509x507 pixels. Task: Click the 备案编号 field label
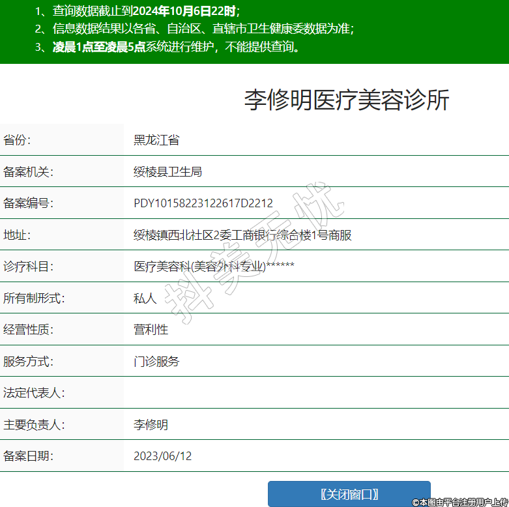click(x=28, y=203)
